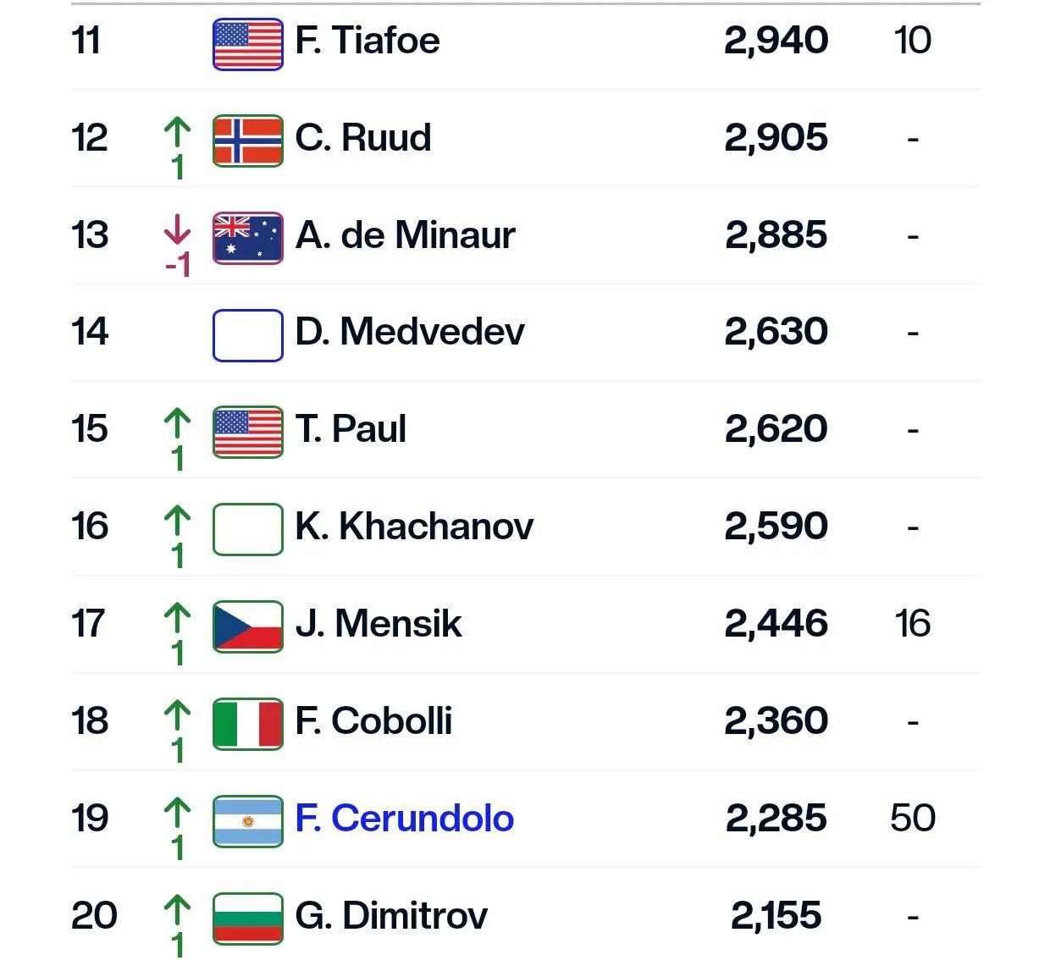1050x960 pixels.
Task: Click the USA flag next to T. Paul
Action: pos(247,433)
